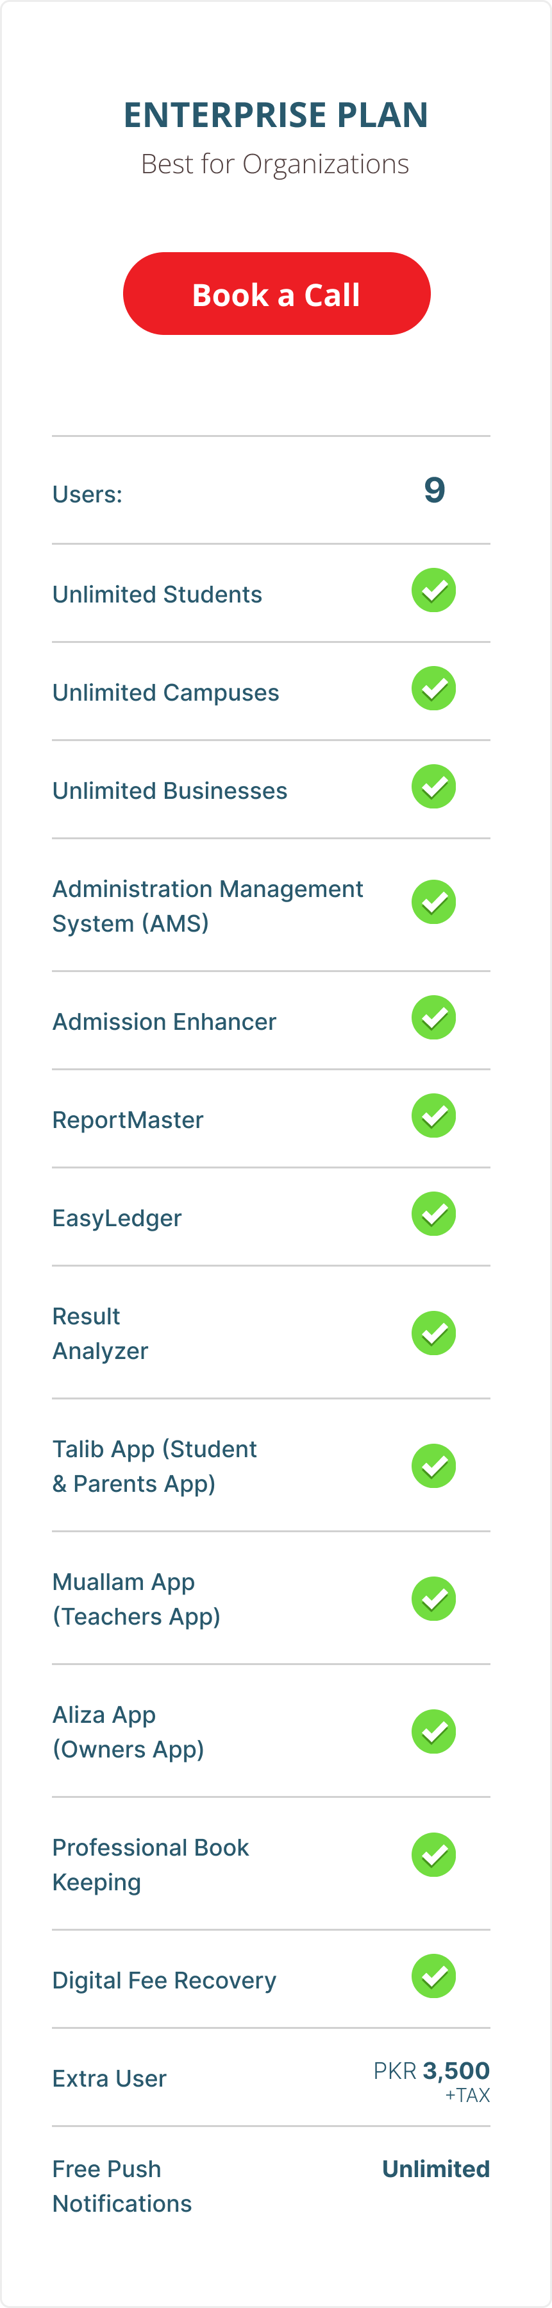The width and height of the screenshot is (552, 2308).
Task: Click the Admission Enhancer check icon
Action: (434, 1018)
